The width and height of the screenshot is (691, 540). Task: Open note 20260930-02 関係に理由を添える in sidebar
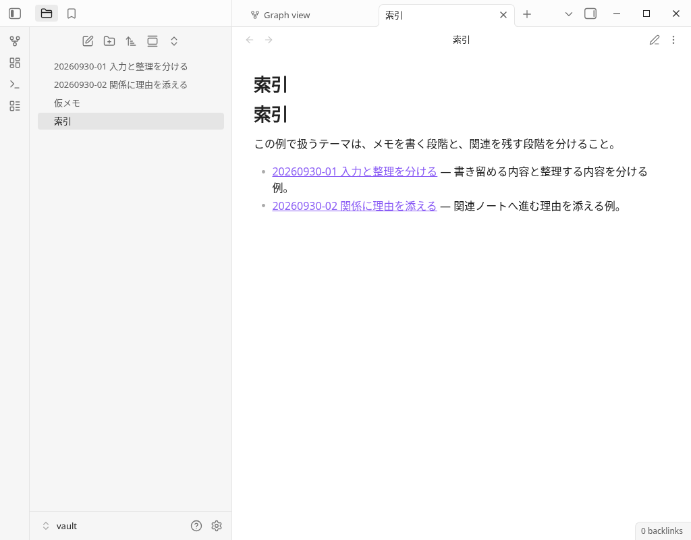point(131,84)
